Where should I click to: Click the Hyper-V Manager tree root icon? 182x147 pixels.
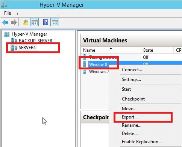pos(7,34)
